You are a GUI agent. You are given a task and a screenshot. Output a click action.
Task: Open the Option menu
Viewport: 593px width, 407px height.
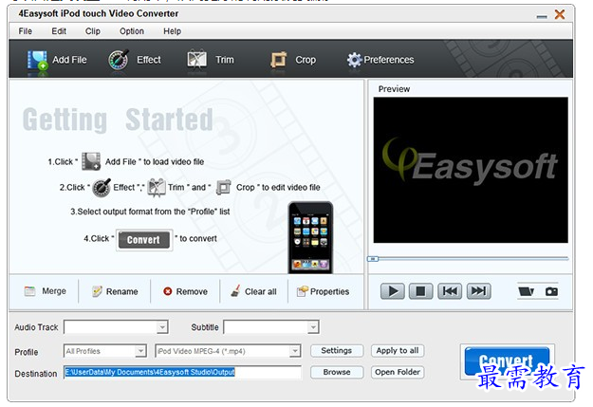click(132, 31)
